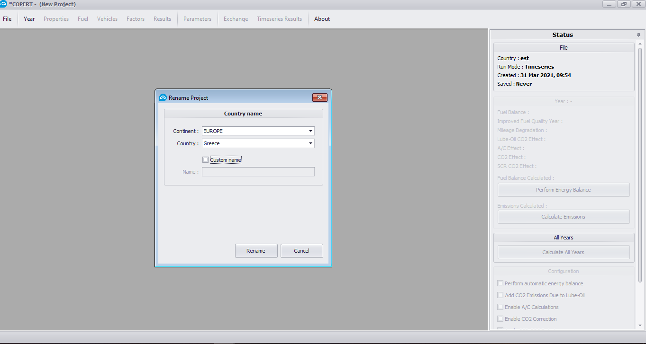Tick Add CO2 Emissions Due to Lube-Oil

500,295
